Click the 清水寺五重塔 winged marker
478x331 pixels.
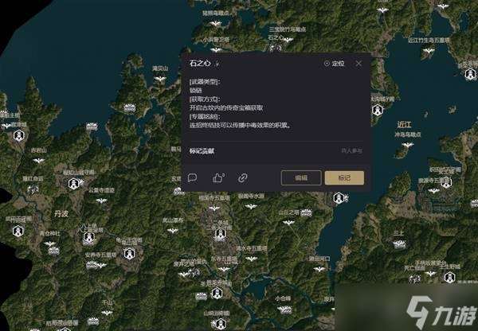pyautogui.click(x=251, y=259)
